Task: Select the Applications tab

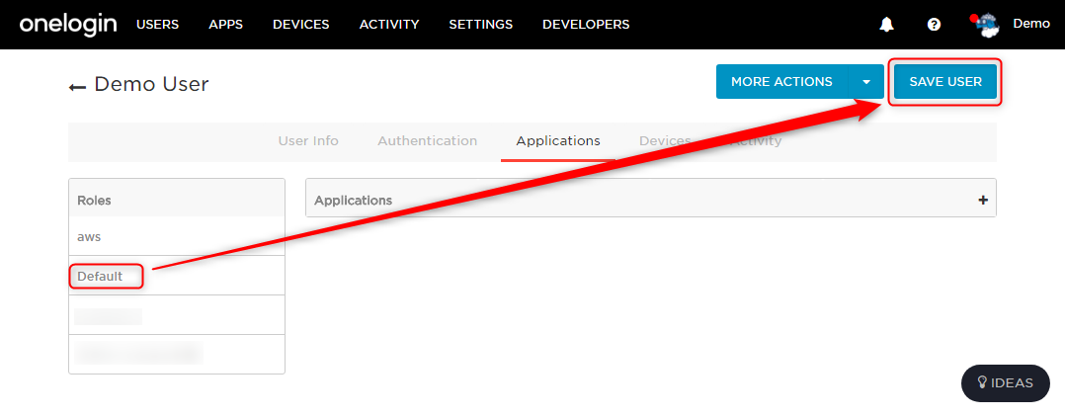Action: (x=558, y=141)
